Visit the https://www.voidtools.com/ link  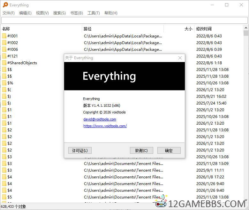[x=105, y=126]
